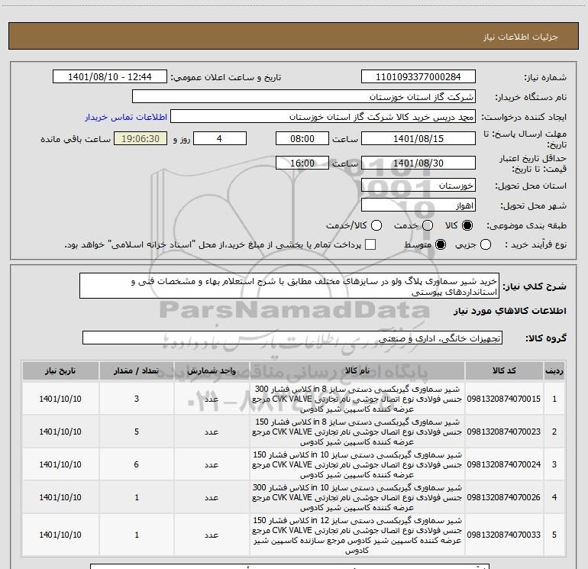This screenshot has height=569, width=588.
Task: Click the row 1 product name, 8 in class 300
Action: click(357, 399)
